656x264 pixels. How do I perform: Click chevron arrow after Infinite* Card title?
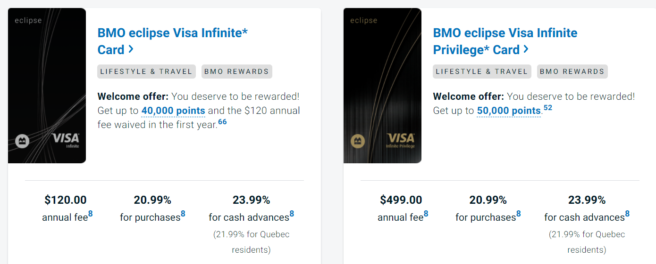pos(131,49)
